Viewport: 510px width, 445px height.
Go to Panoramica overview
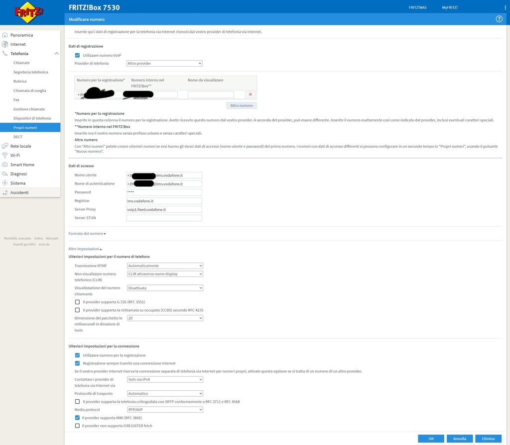21,35
